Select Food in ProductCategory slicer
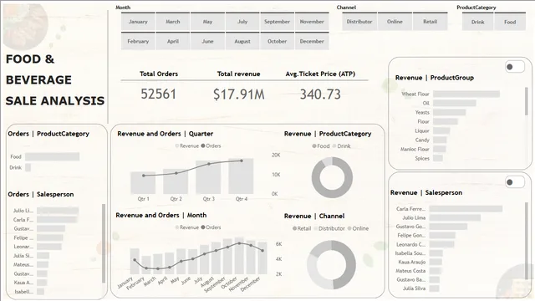Screen dimensions: 535x301 click(x=510, y=23)
